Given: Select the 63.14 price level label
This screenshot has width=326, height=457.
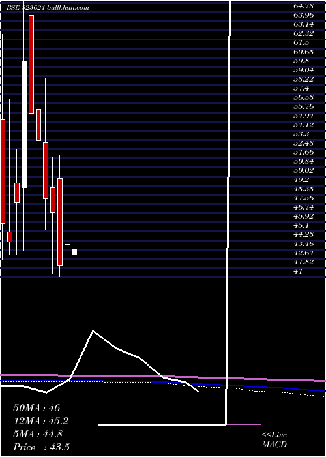Looking at the screenshot, I should point(304,25).
